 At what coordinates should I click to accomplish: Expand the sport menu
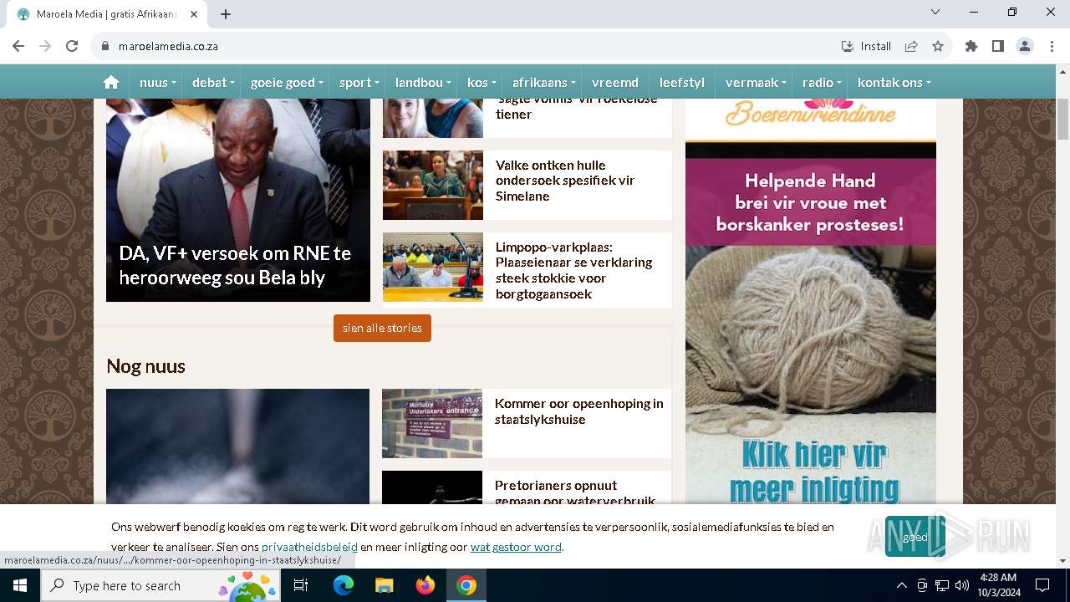(x=359, y=82)
